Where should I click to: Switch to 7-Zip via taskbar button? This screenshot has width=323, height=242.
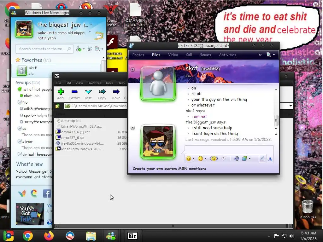click(132, 236)
